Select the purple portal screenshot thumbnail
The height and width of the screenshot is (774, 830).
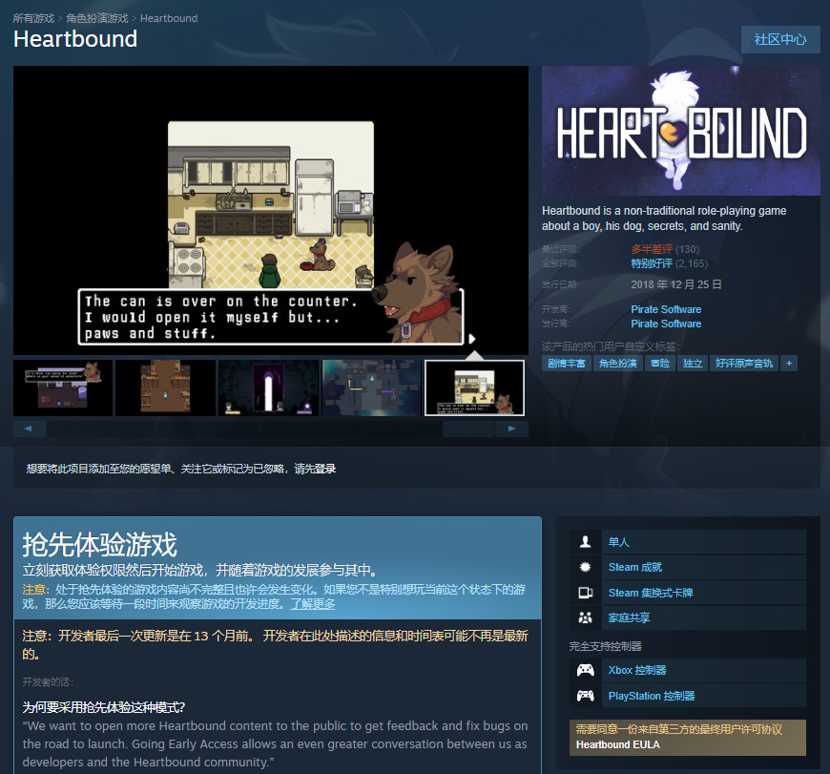pos(268,387)
